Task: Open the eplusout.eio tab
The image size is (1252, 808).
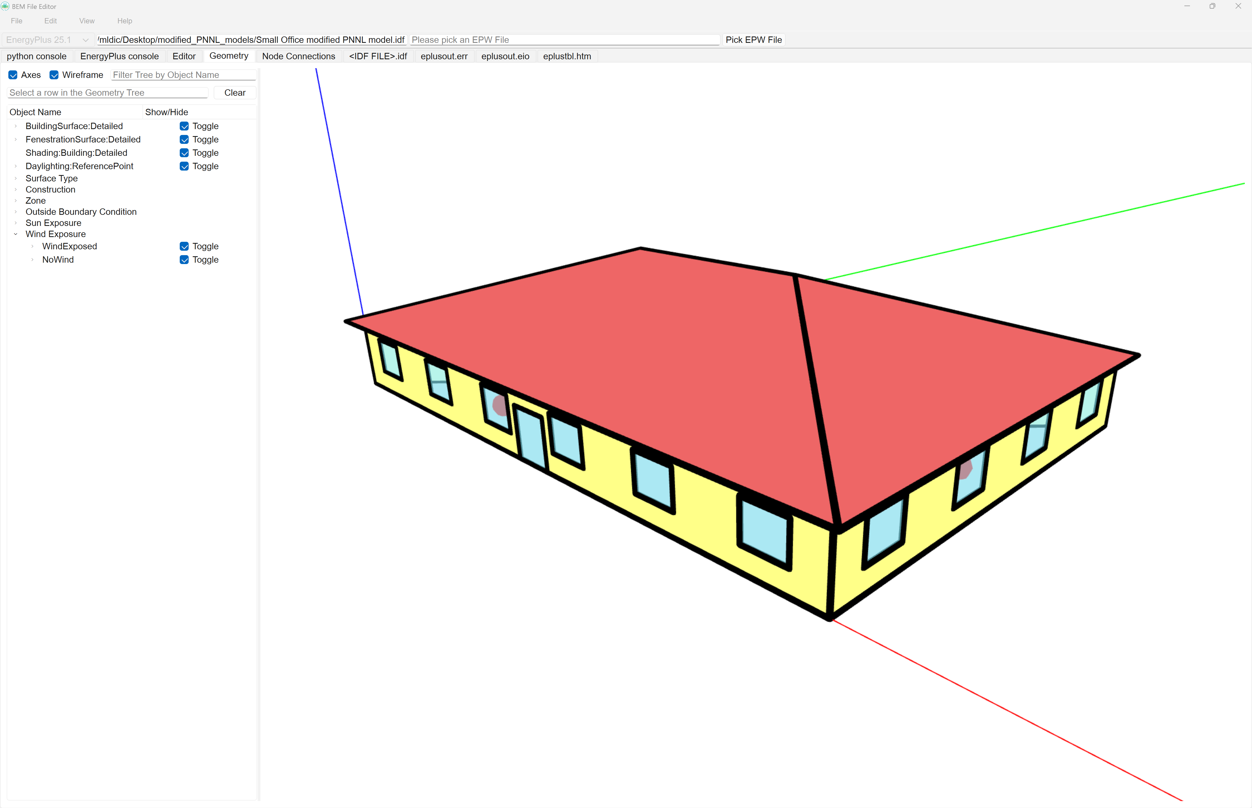Action: [506, 56]
